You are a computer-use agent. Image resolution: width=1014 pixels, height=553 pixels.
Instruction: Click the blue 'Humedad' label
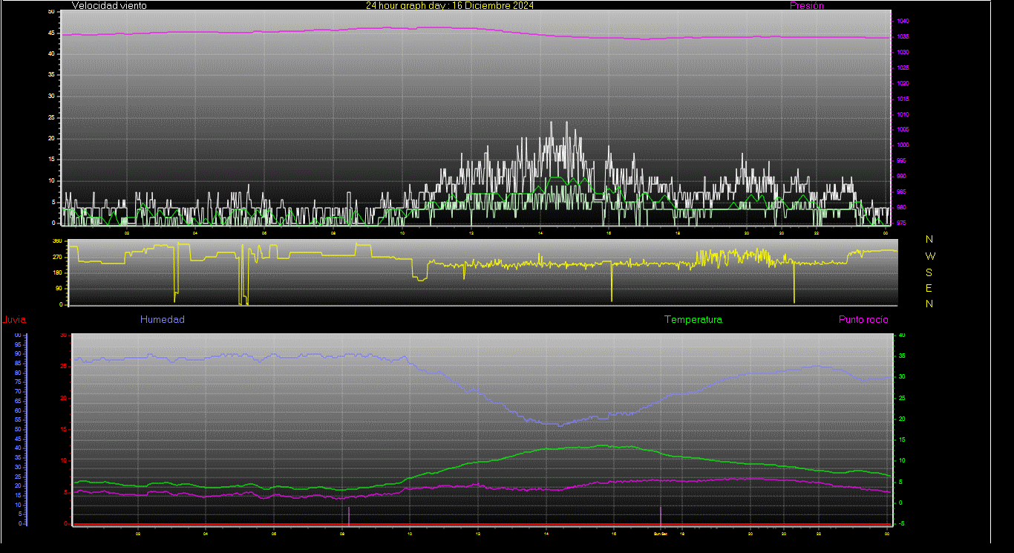coord(163,320)
